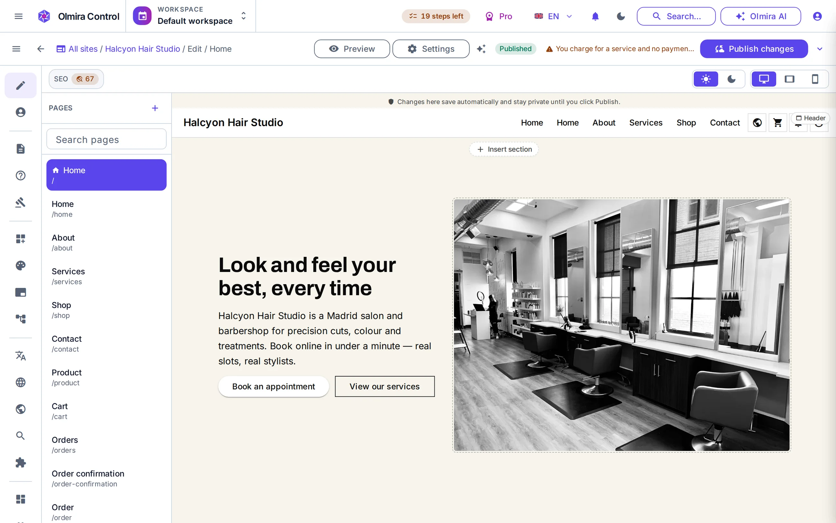Open the user account avatar
Image resolution: width=836 pixels, height=523 pixels.
click(817, 16)
